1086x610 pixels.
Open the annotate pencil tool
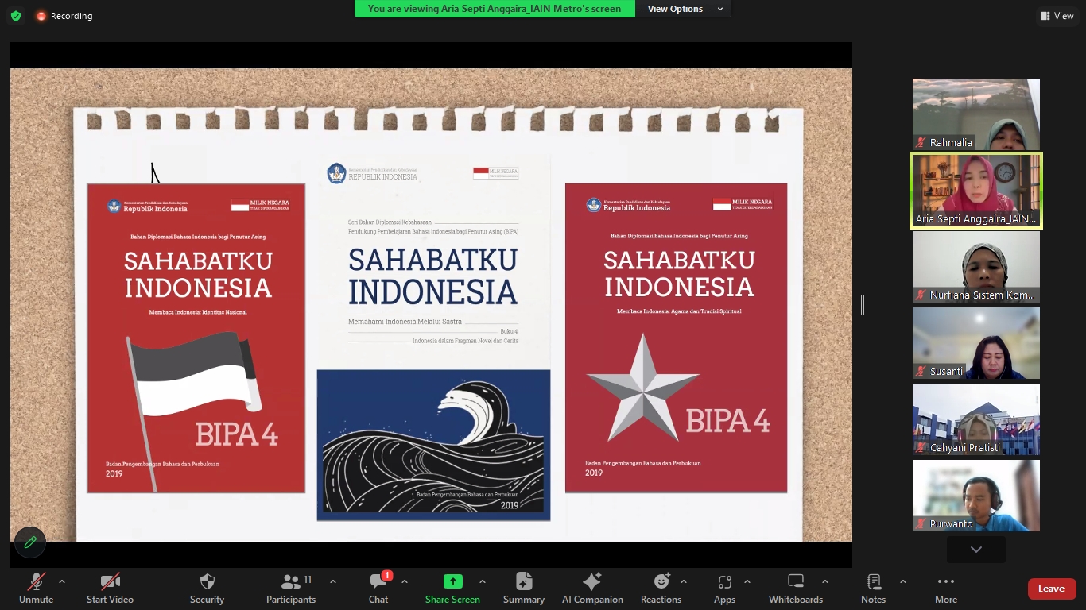pyautogui.click(x=30, y=542)
